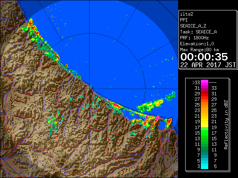Click the 'Max Range:80 km' line
Viewport: 238px width, 178px height.
click(200, 50)
